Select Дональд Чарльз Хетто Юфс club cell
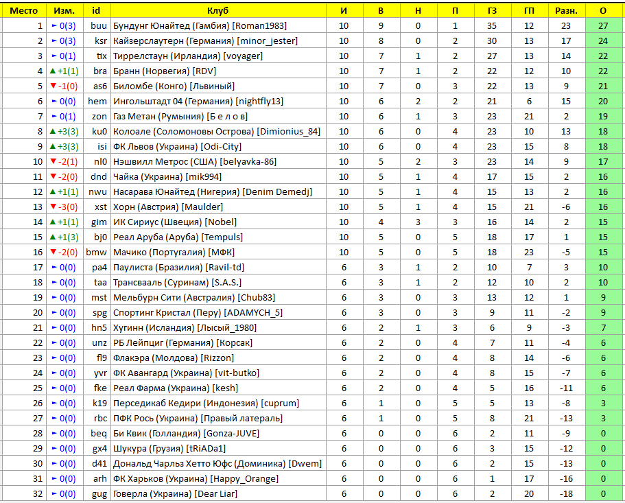Viewport: 625px width, 503px height. tap(218, 464)
